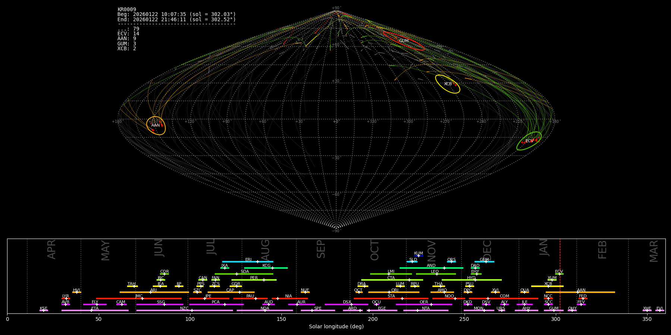671x335 pixels.
Task: Click the KUM shower bar in timeline
Action: click(419, 256)
